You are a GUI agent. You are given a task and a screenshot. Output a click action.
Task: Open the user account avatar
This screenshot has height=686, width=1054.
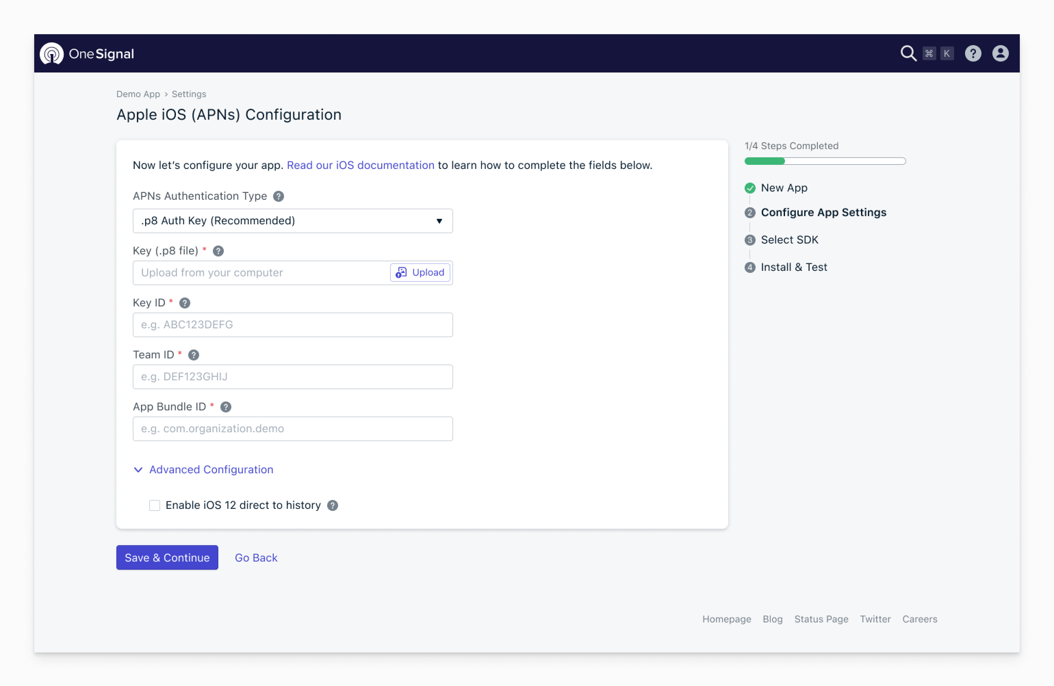click(x=1000, y=54)
